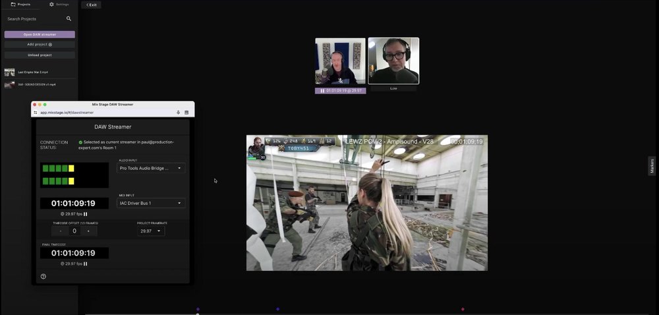Click Open DAW streamer button

pyautogui.click(x=40, y=34)
